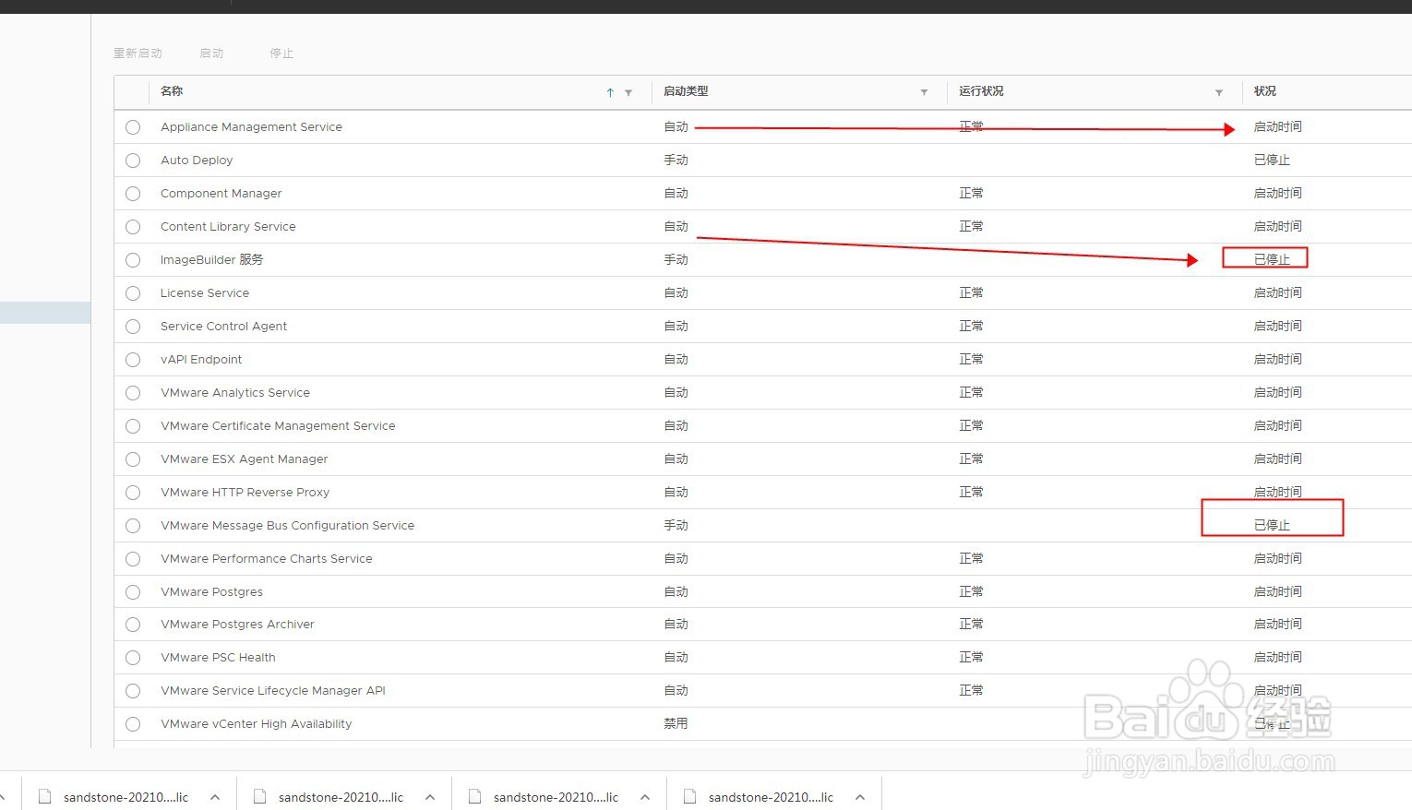Click the Content Library Service name
The height and width of the screenshot is (810, 1412).
228,227
